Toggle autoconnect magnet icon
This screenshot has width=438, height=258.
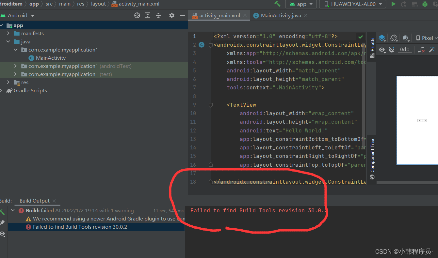point(392,50)
